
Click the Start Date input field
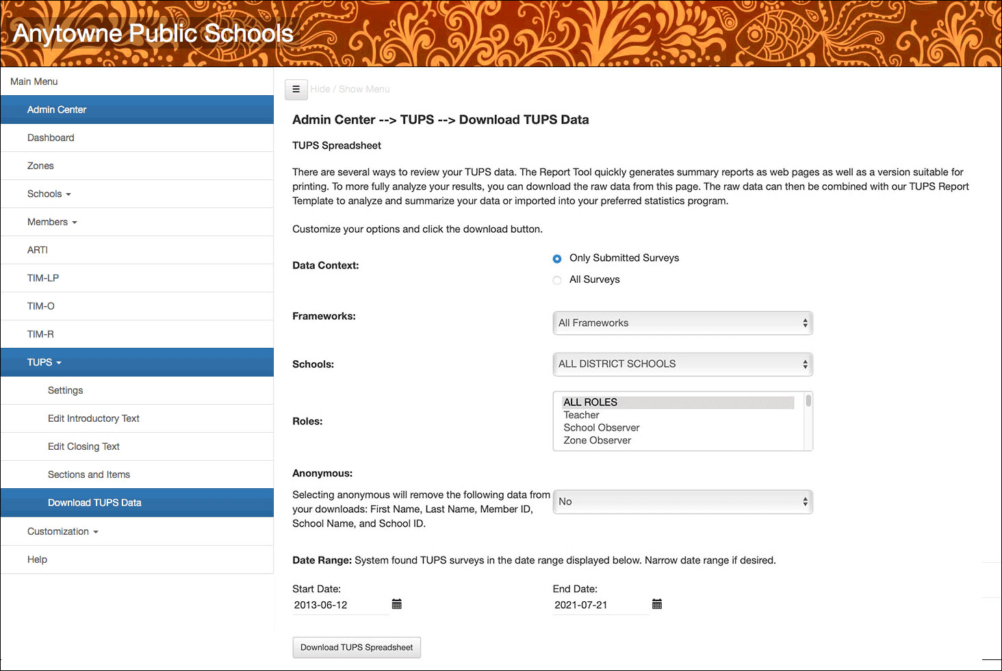[x=340, y=605]
